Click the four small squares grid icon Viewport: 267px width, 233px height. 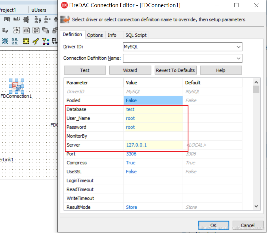click(x=15, y=41)
